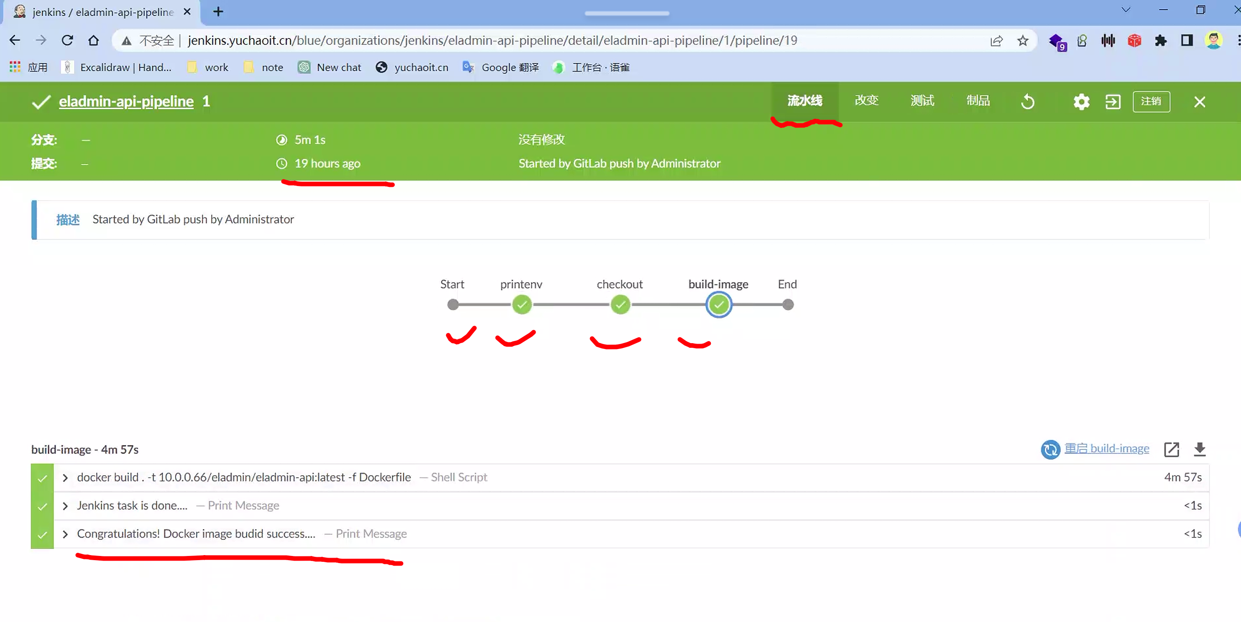Open browser extensions puzzle icon

[x=1161, y=41]
